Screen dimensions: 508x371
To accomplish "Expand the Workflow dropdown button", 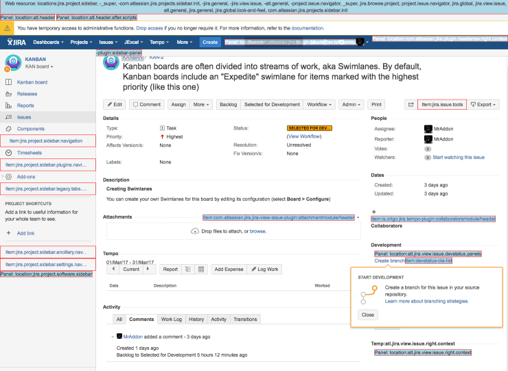I will [319, 105].
